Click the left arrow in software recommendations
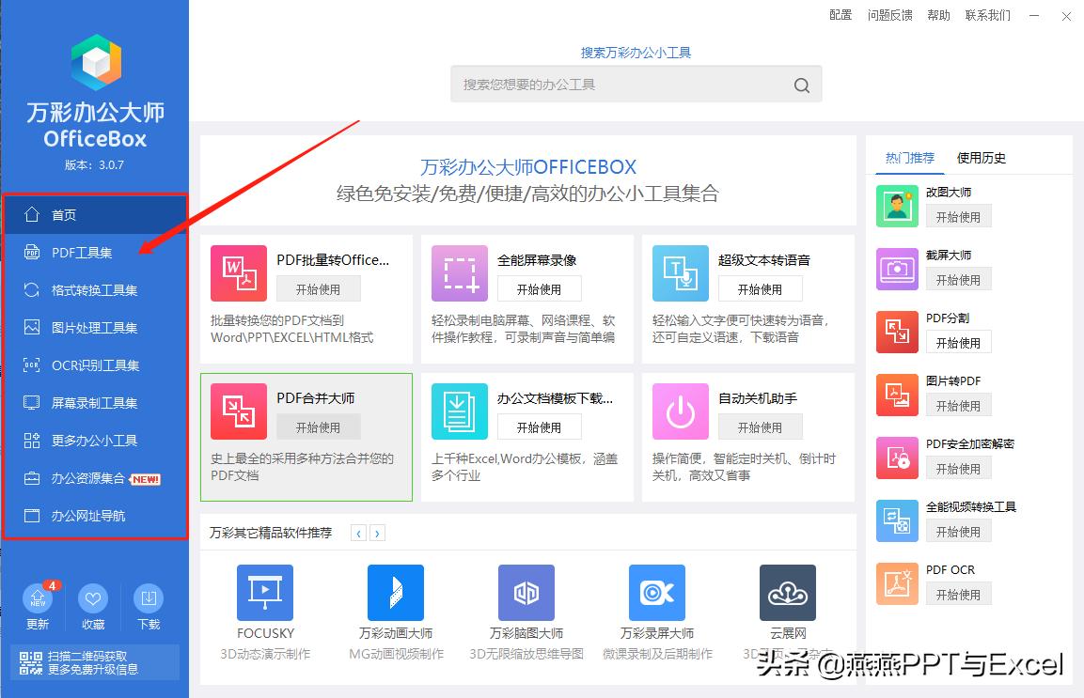1084x698 pixels. pos(358,532)
